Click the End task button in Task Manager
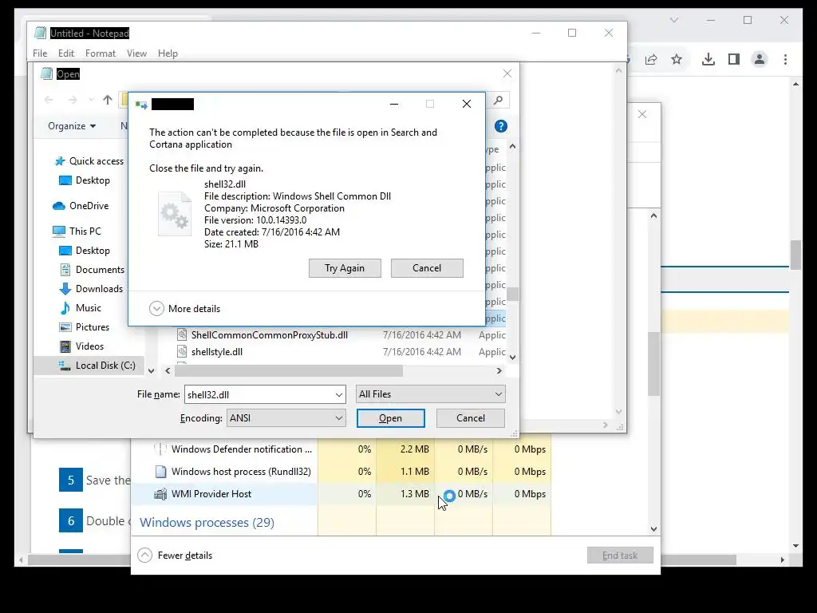Screen dimensions: 817x613 coord(620,556)
